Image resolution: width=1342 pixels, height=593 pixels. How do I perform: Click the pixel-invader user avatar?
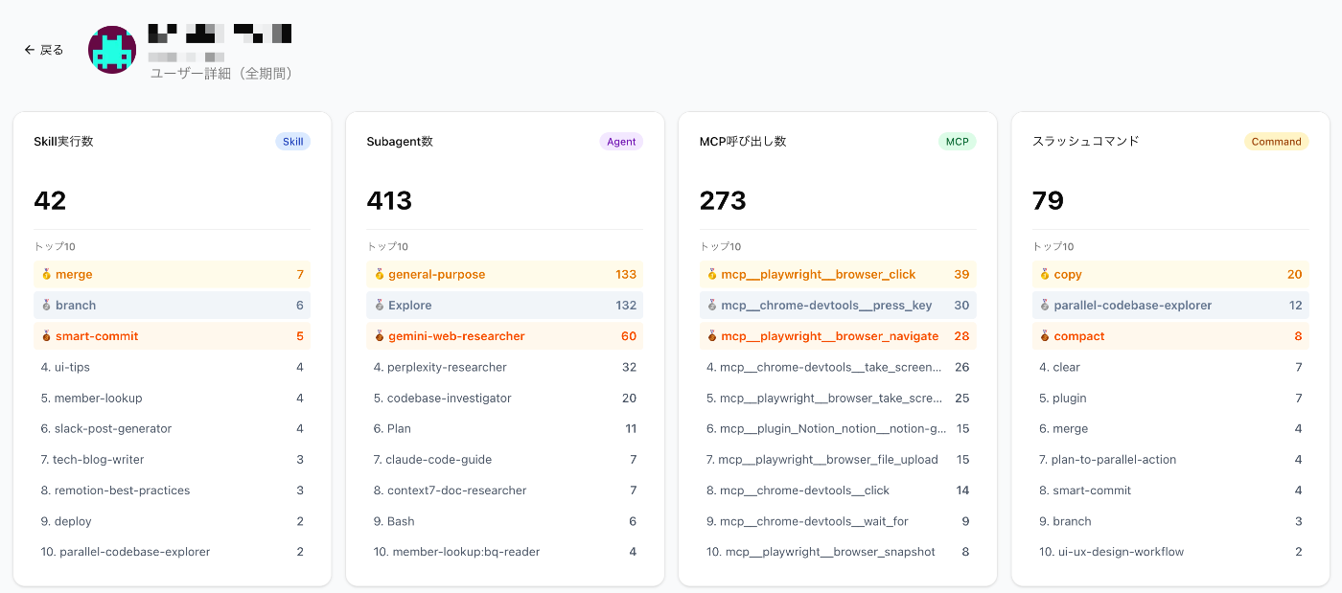(x=112, y=50)
